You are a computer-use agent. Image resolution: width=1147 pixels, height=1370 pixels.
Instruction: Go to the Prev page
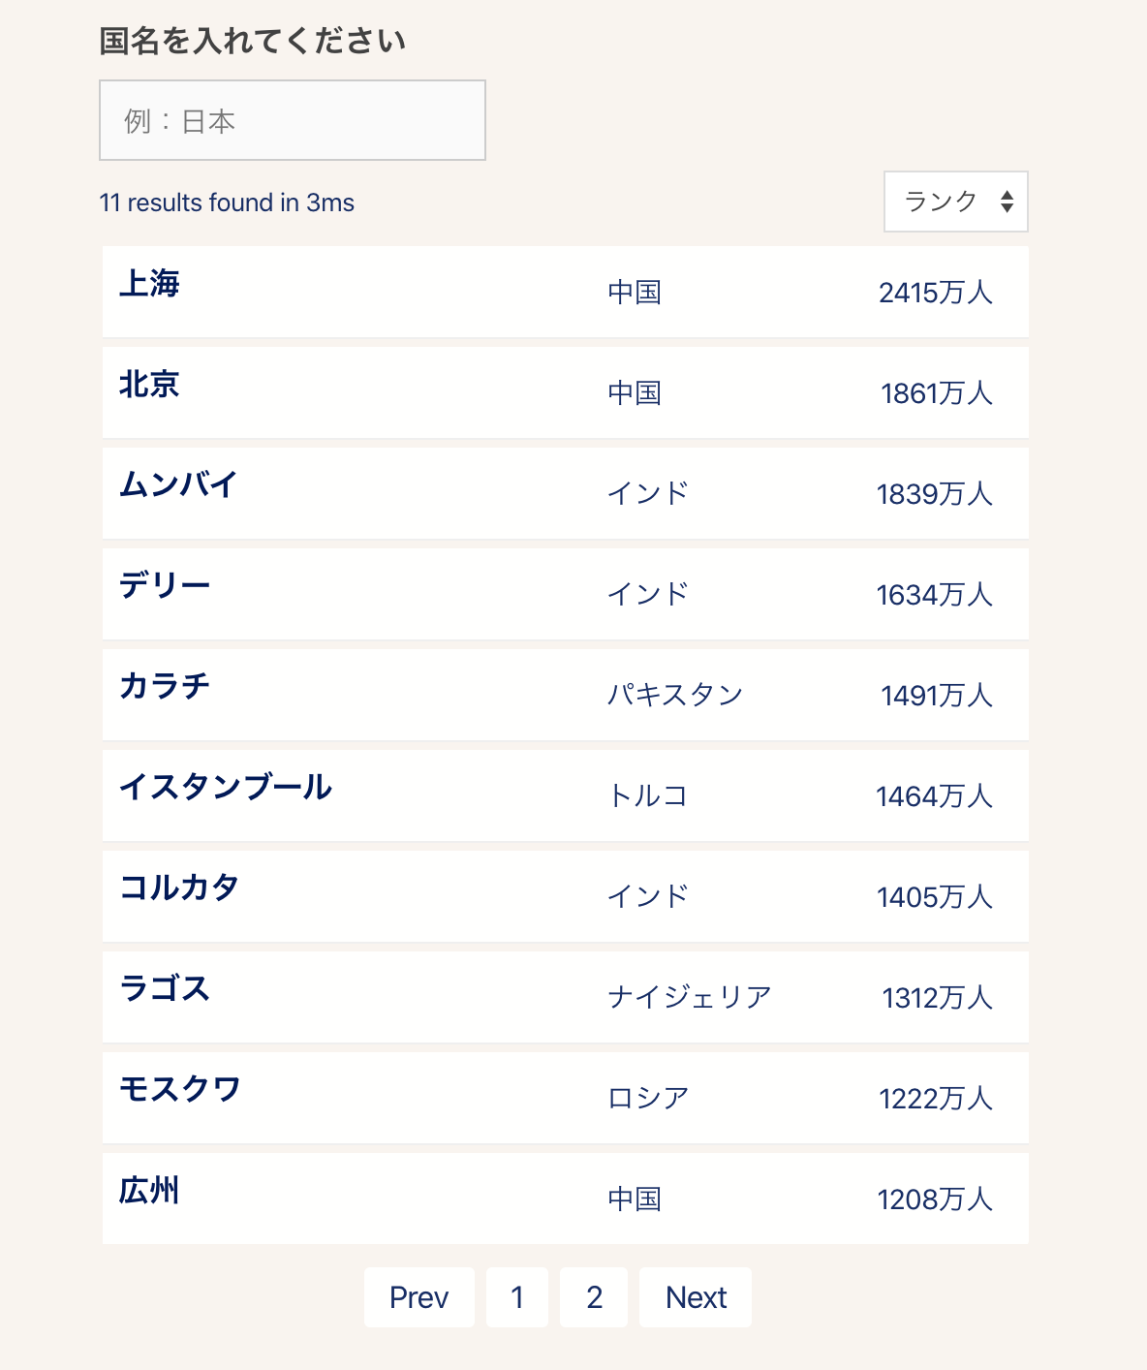(418, 1297)
